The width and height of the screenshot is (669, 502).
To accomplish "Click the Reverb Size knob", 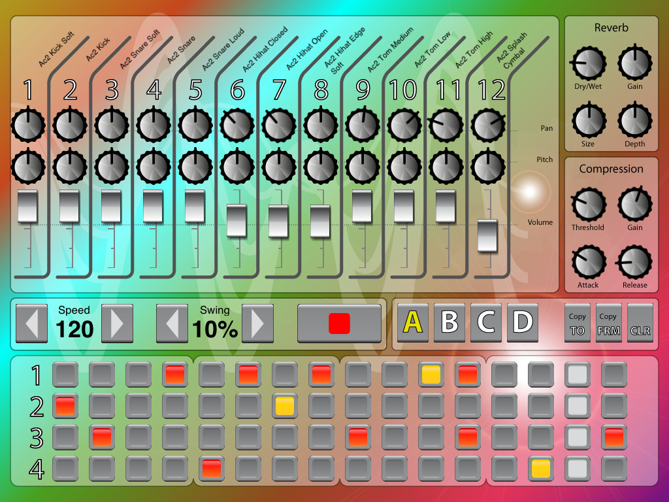I will tap(589, 121).
